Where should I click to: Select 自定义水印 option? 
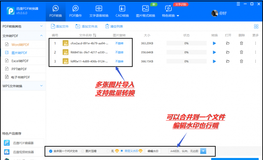pyautogui.click(x=129, y=151)
